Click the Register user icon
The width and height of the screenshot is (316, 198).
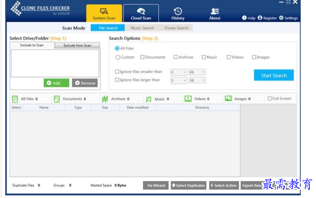coord(260,18)
